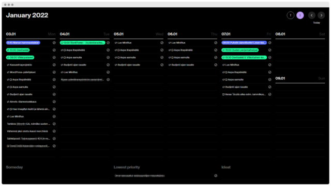The image size is (331, 186).
Task: Select the 15:00 Duden perjantaihelpar event
Action: (x=240, y=50)
